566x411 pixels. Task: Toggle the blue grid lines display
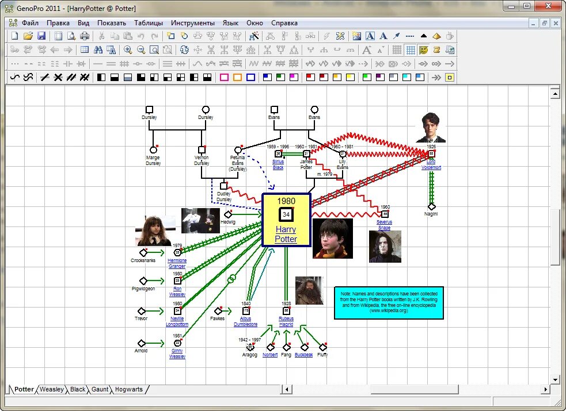(x=411, y=49)
